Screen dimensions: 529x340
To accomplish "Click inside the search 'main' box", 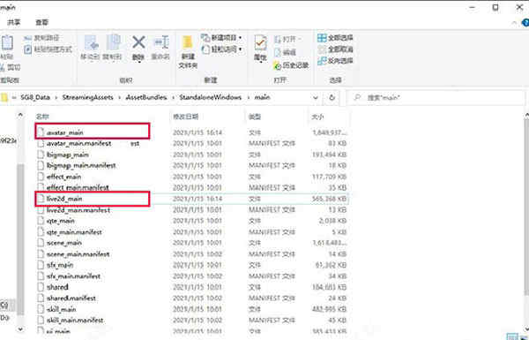I will pos(436,98).
